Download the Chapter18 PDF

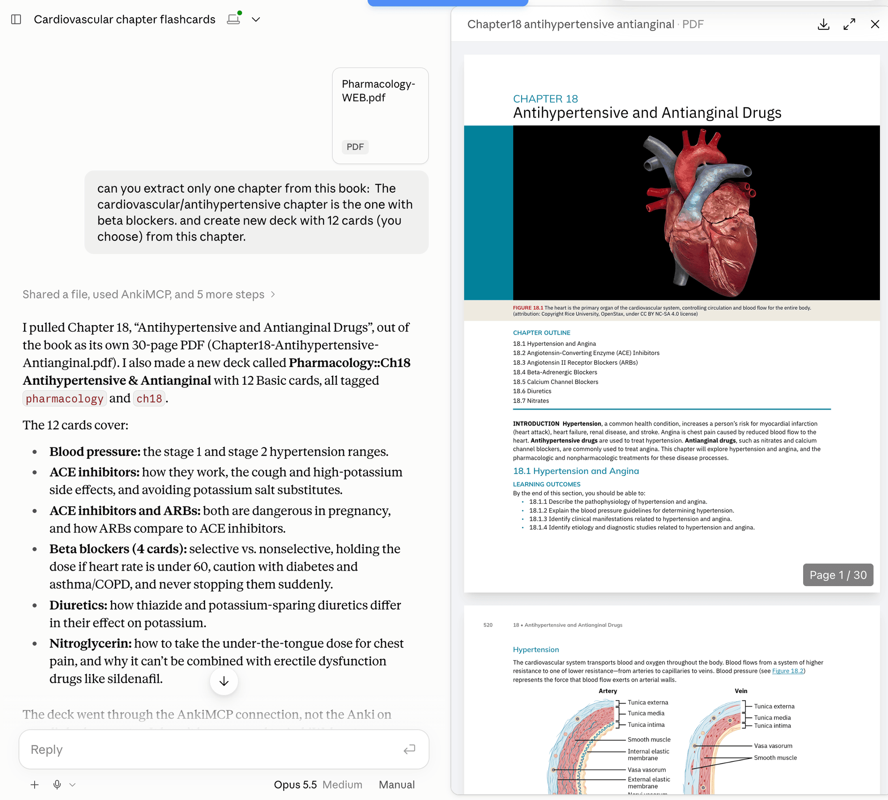pos(823,24)
